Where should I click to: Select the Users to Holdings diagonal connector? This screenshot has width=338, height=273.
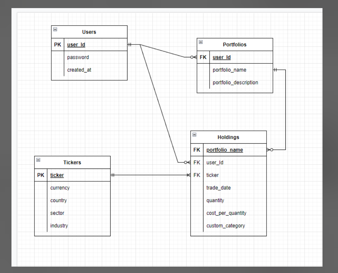pyautogui.click(x=159, y=103)
